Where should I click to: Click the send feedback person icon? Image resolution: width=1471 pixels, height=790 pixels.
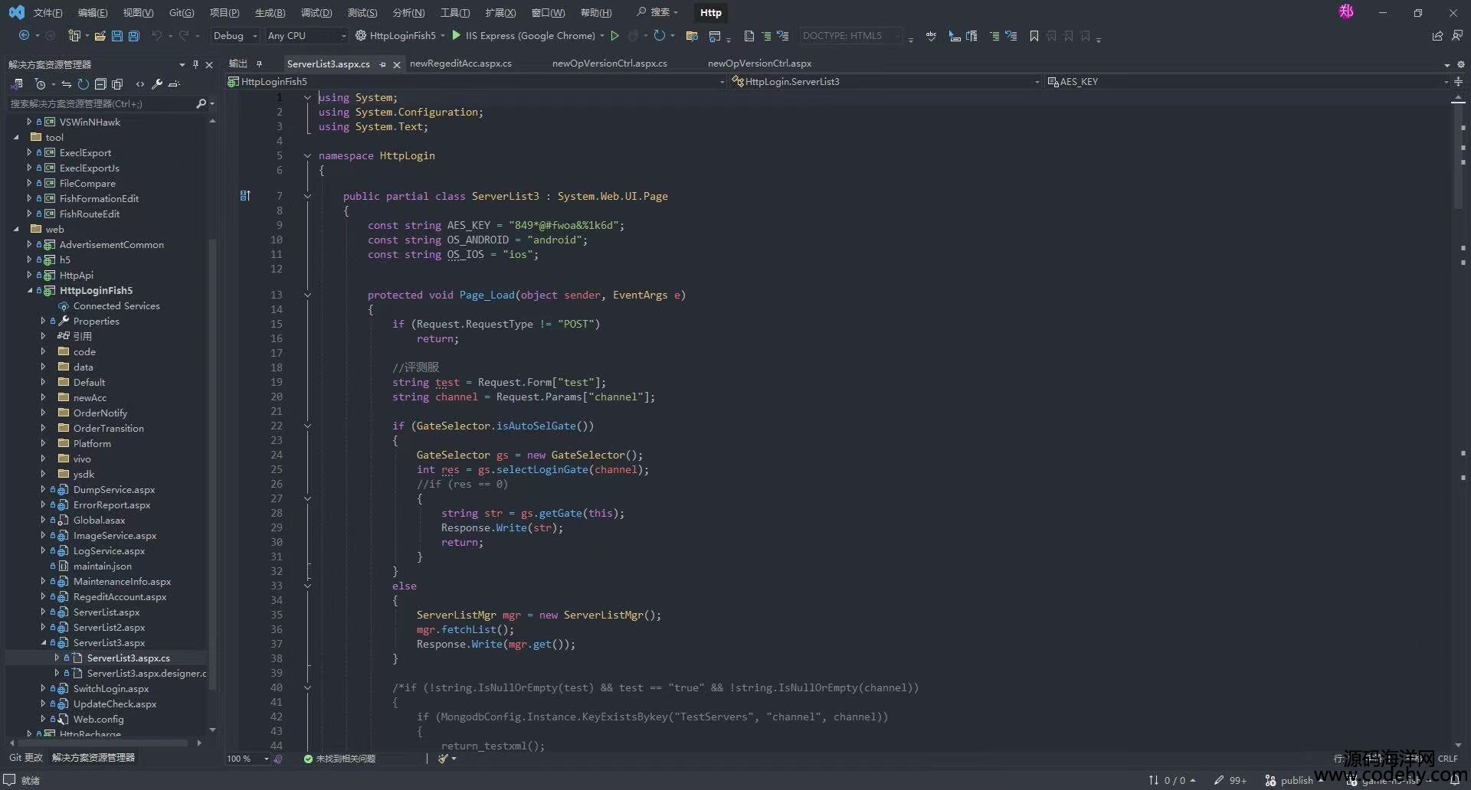(x=1456, y=35)
